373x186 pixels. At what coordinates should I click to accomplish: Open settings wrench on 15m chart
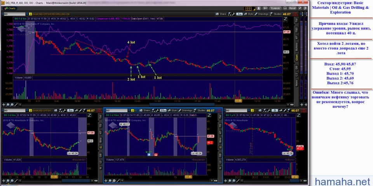[x=157, y=111]
